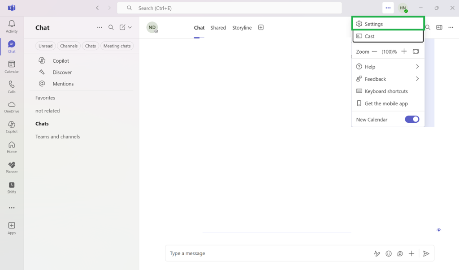Open the emoji picker

(389, 253)
